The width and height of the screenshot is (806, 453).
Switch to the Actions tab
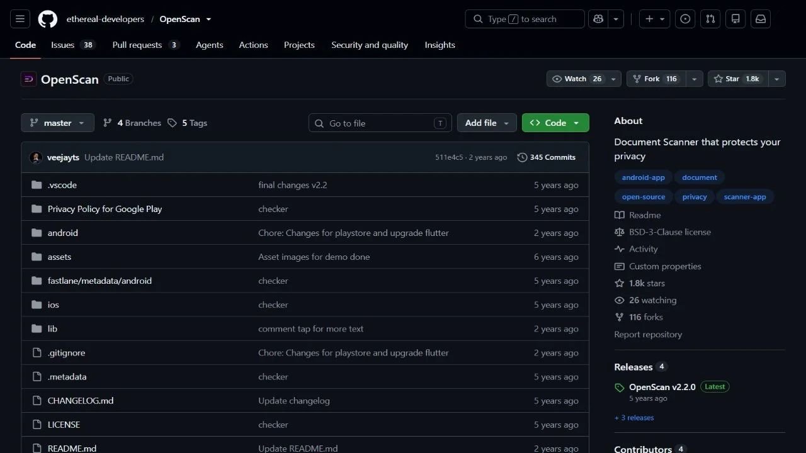[253, 45]
